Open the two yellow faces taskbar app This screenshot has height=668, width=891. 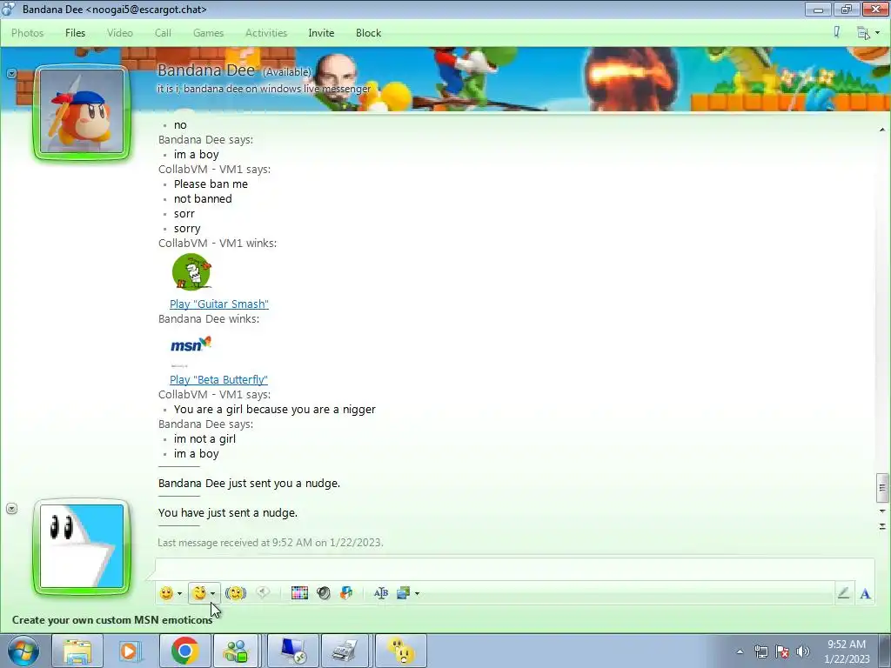point(400,651)
